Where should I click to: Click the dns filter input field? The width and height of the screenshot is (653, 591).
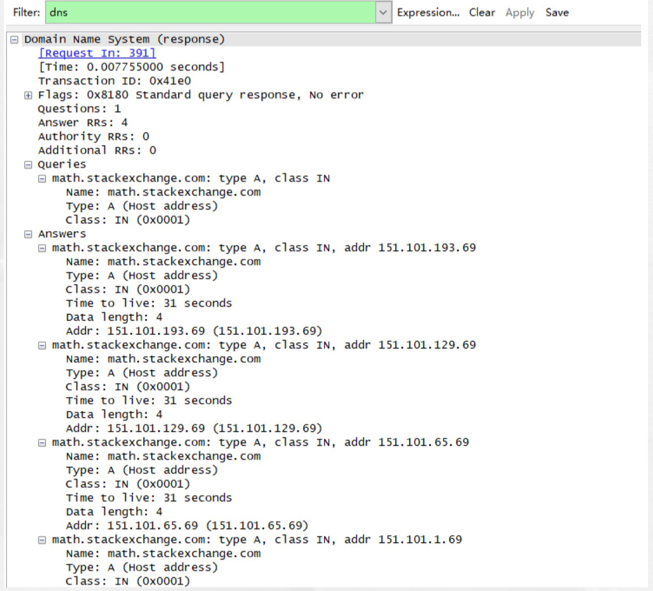click(x=210, y=12)
